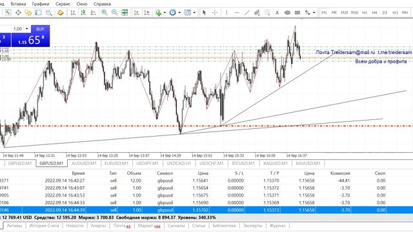Switch to XAUUSD,M1 chart tab

point(308,163)
